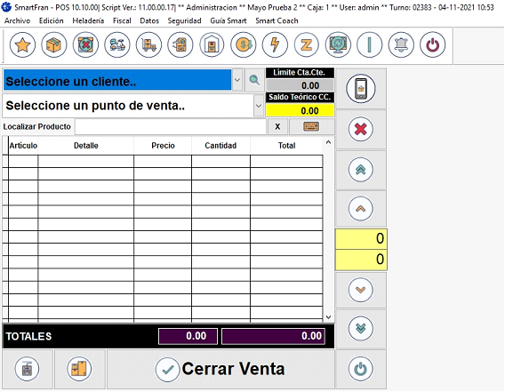Click the lightning bolt toolbar icon
Image resolution: width=505 pixels, height=392 pixels.
[x=275, y=44]
